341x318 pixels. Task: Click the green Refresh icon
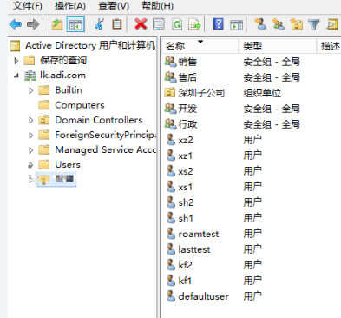pos(177,24)
